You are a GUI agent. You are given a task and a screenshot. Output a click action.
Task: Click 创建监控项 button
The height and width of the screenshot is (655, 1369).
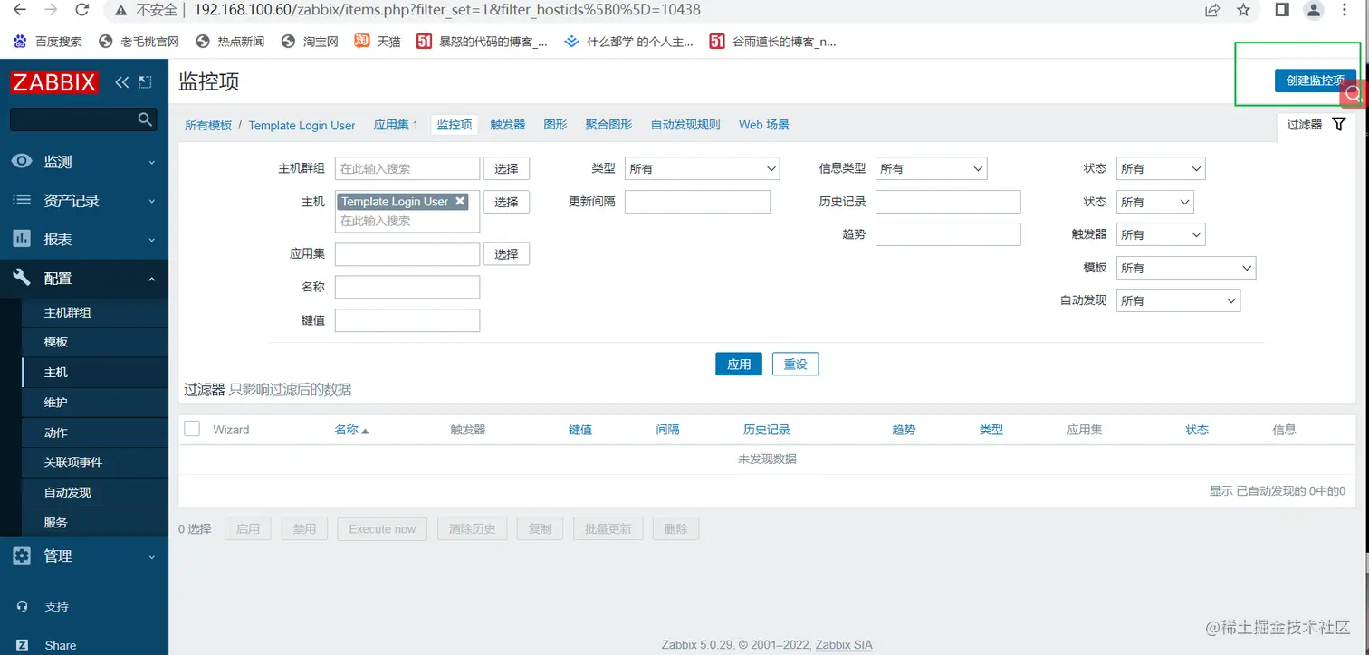point(1315,81)
